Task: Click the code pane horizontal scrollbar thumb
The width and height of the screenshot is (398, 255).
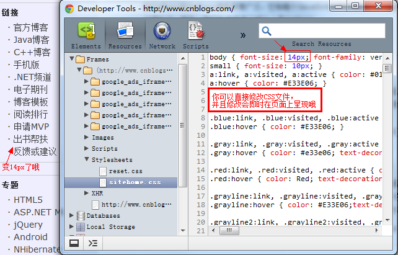Action: click(x=229, y=230)
